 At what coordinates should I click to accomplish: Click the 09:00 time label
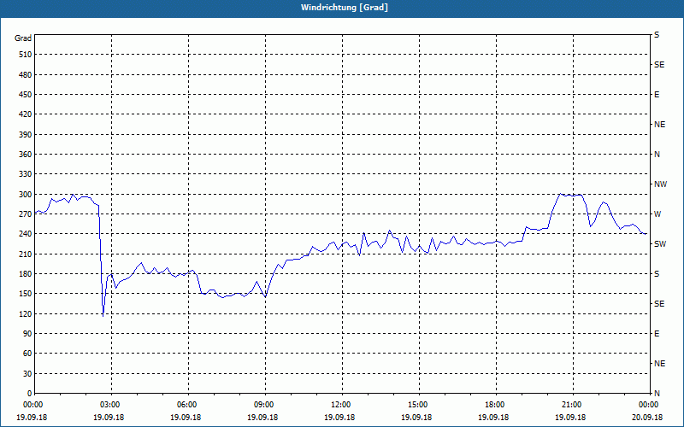(265, 405)
